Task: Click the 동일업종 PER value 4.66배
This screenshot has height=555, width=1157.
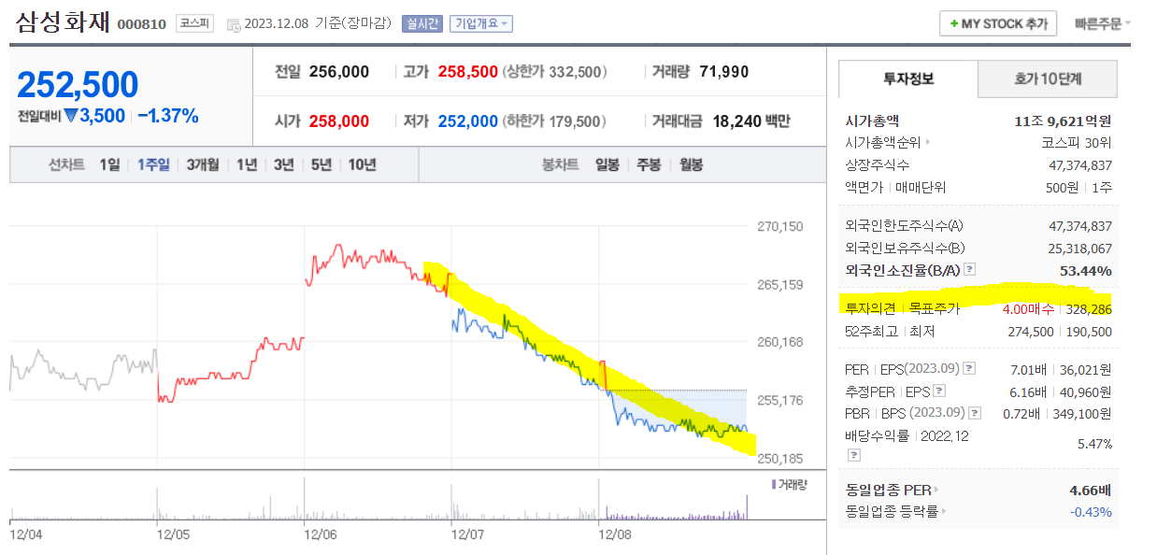Action: (1091, 490)
